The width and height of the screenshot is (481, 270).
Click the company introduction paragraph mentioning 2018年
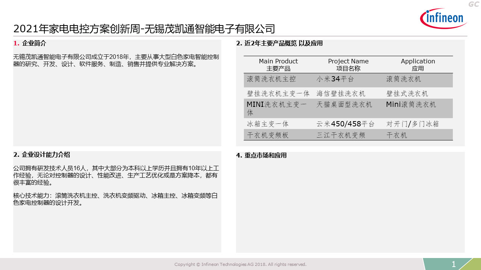coord(116,60)
